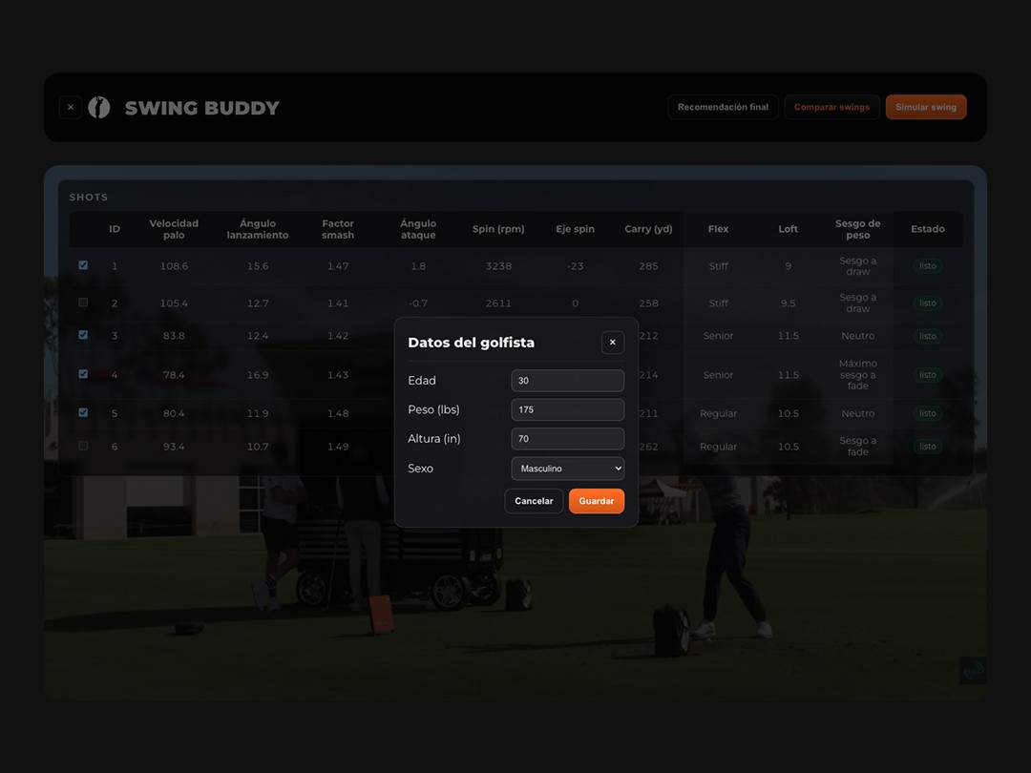Click the listo status in row 2
The height and width of the screenshot is (773, 1031).
[x=928, y=303]
